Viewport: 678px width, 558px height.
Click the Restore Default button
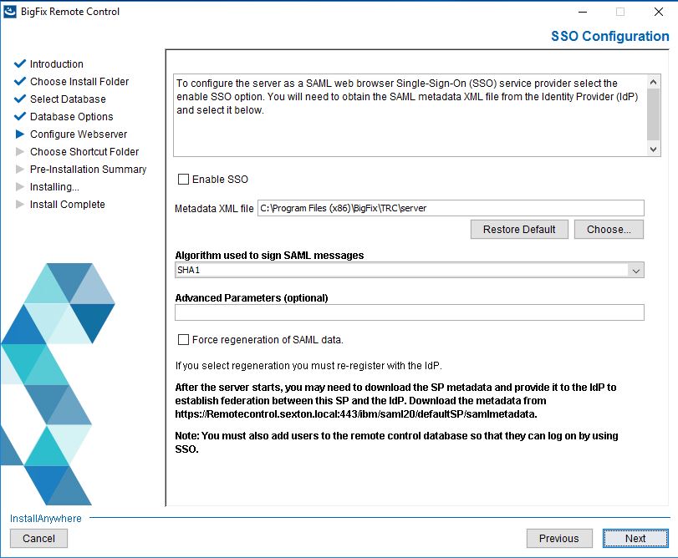tap(519, 230)
